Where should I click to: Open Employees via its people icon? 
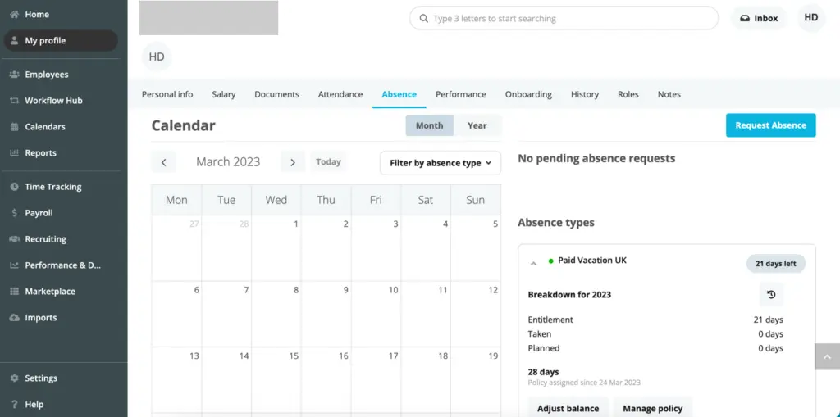click(x=15, y=75)
